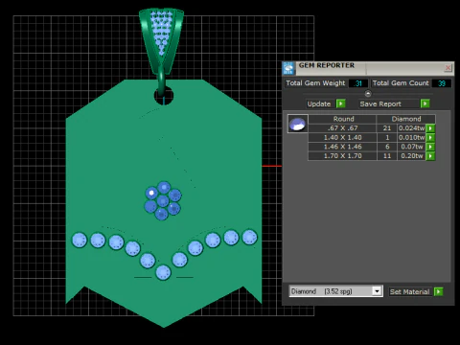This screenshot has width=460, height=345.
Task: Select the .67 X .67 size cell
Action: (x=342, y=128)
